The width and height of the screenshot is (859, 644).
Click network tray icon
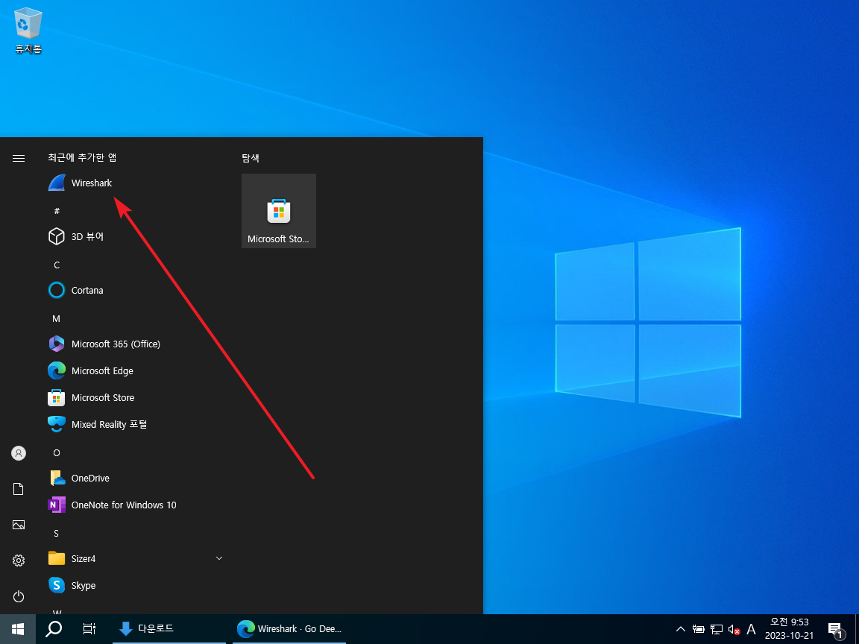pos(717,629)
